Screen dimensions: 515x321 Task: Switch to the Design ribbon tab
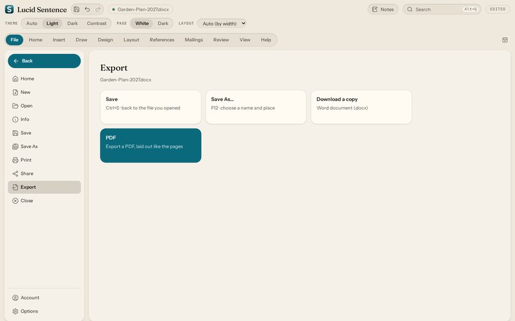pos(106,40)
